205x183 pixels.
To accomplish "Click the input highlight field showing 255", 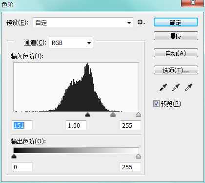I will pos(130,125).
